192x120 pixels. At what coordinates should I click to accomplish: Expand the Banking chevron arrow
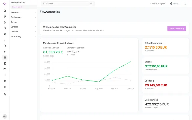(35, 27)
